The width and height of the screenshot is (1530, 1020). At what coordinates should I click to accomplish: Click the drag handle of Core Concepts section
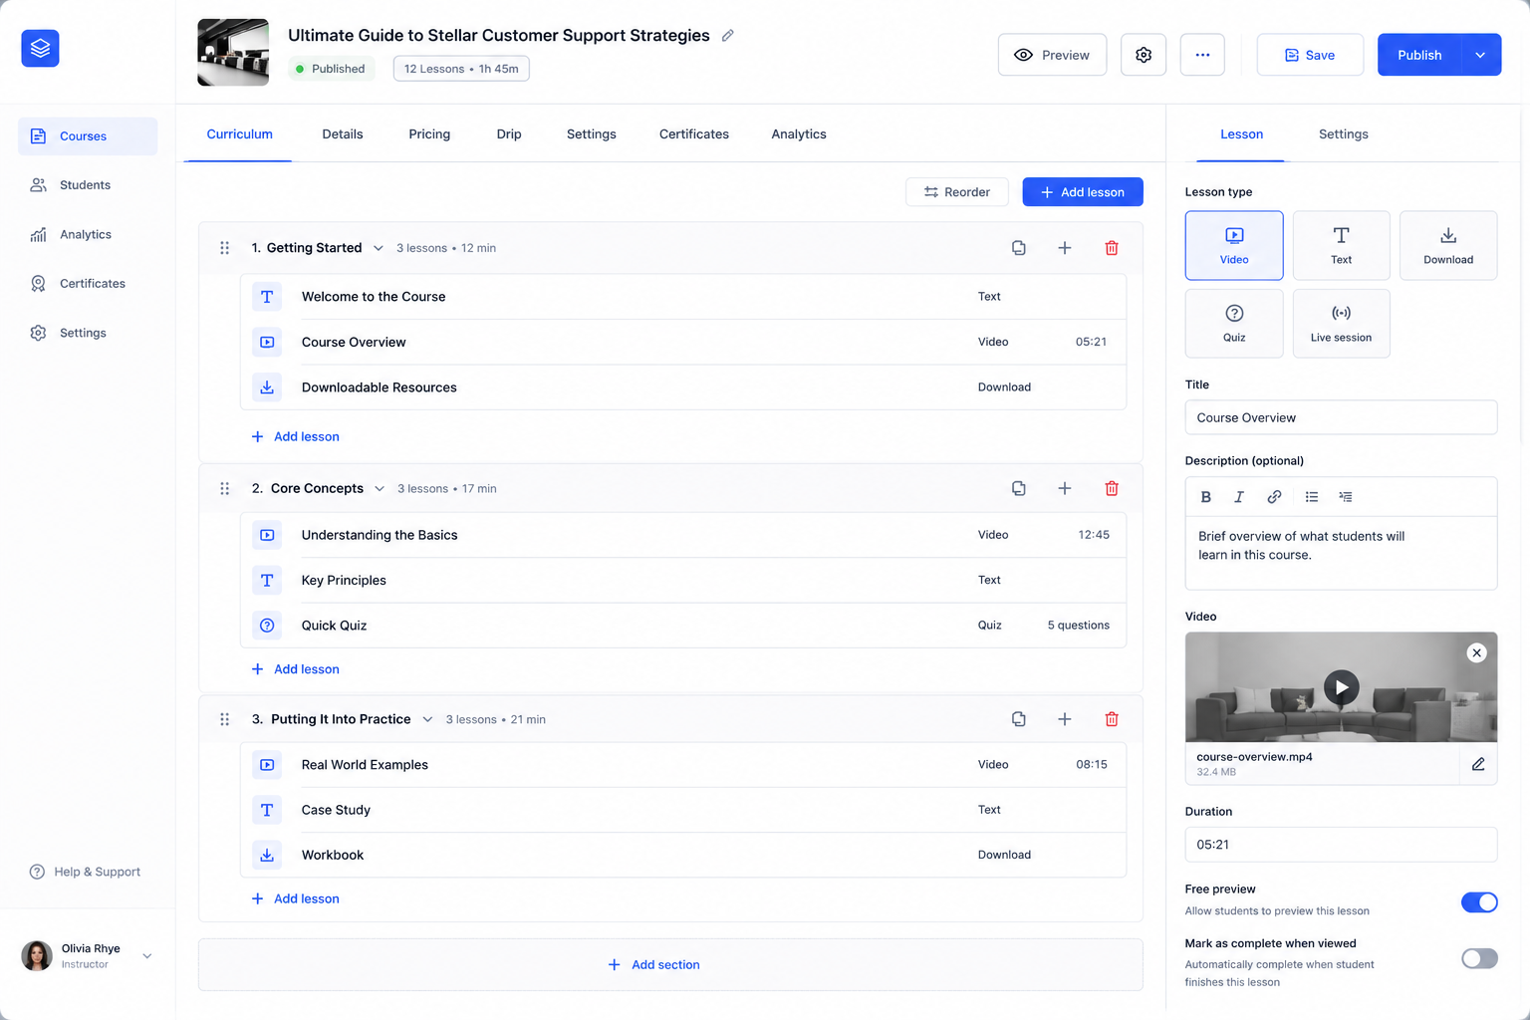coord(225,488)
